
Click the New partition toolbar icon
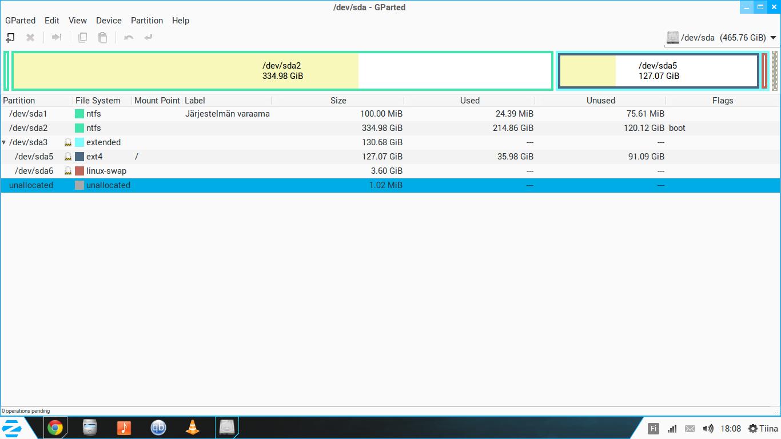pyautogui.click(x=10, y=38)
